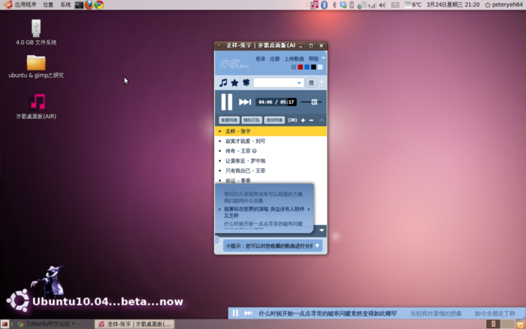Image resolution: width=526 pixels, height=329 pixels.
Task: Click the search box dropdown arrow
Action: [x=299, y=83]
